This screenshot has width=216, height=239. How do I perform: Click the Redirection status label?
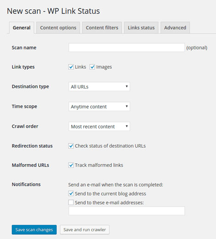(x=32, y=146)
